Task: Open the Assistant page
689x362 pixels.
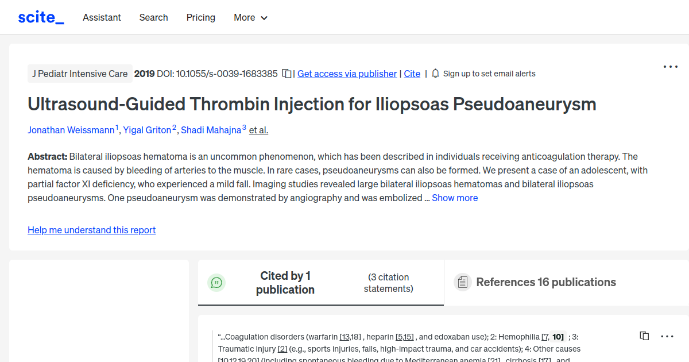Action: pyautogui.click(x=102, y=17)
